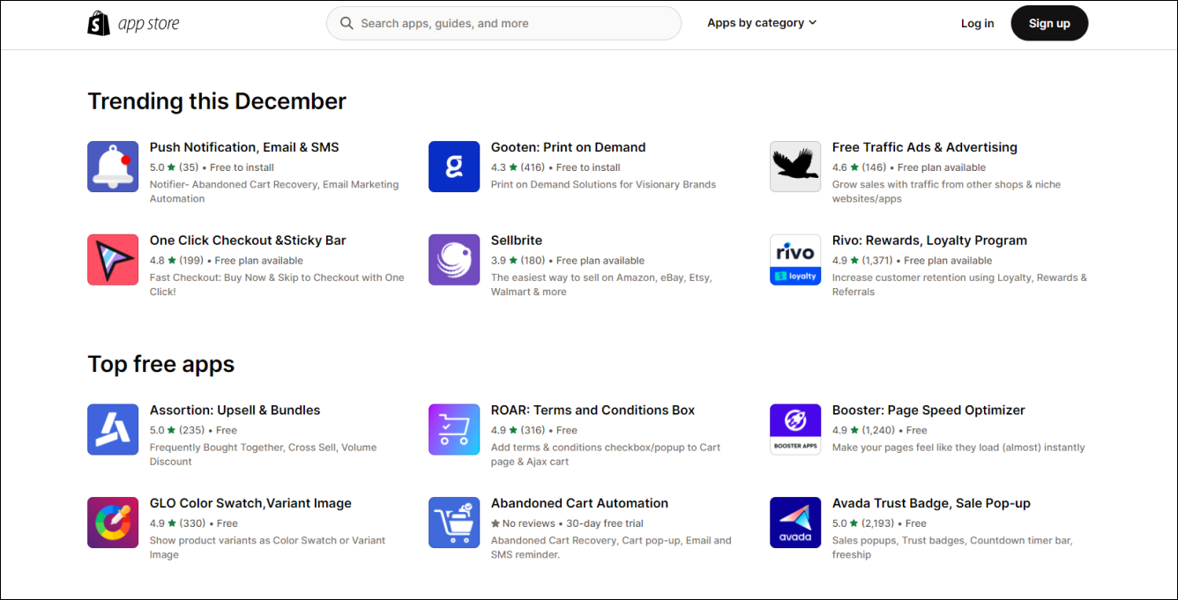Click 'Notifier- Abandoned Cart Recovery' description
This screenshot has width=1178, height=600.
[x=274, y=192]
